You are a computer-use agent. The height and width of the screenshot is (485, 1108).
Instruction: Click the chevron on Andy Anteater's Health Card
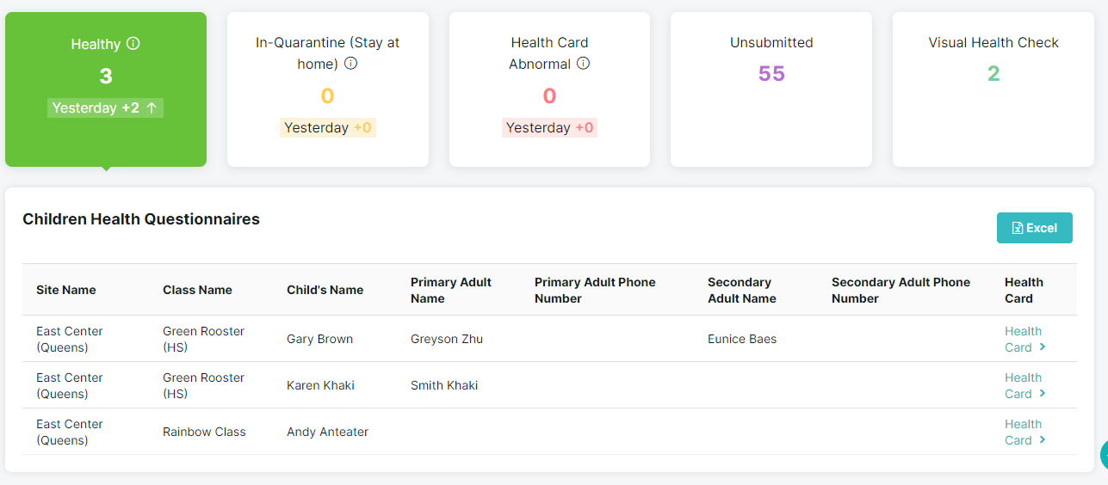pyautogui.click(x=1043, y=440)
